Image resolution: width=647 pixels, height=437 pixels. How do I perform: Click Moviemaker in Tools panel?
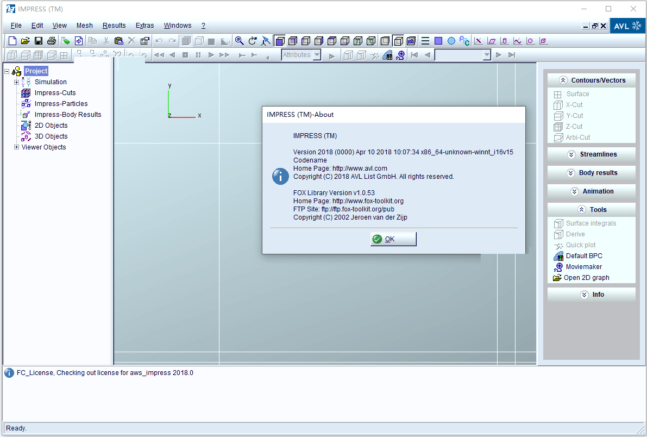584,267
